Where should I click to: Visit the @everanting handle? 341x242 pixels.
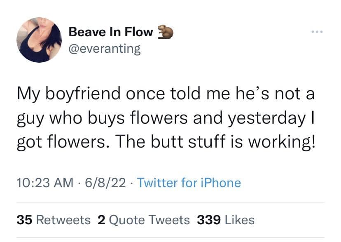click(105, 49)
